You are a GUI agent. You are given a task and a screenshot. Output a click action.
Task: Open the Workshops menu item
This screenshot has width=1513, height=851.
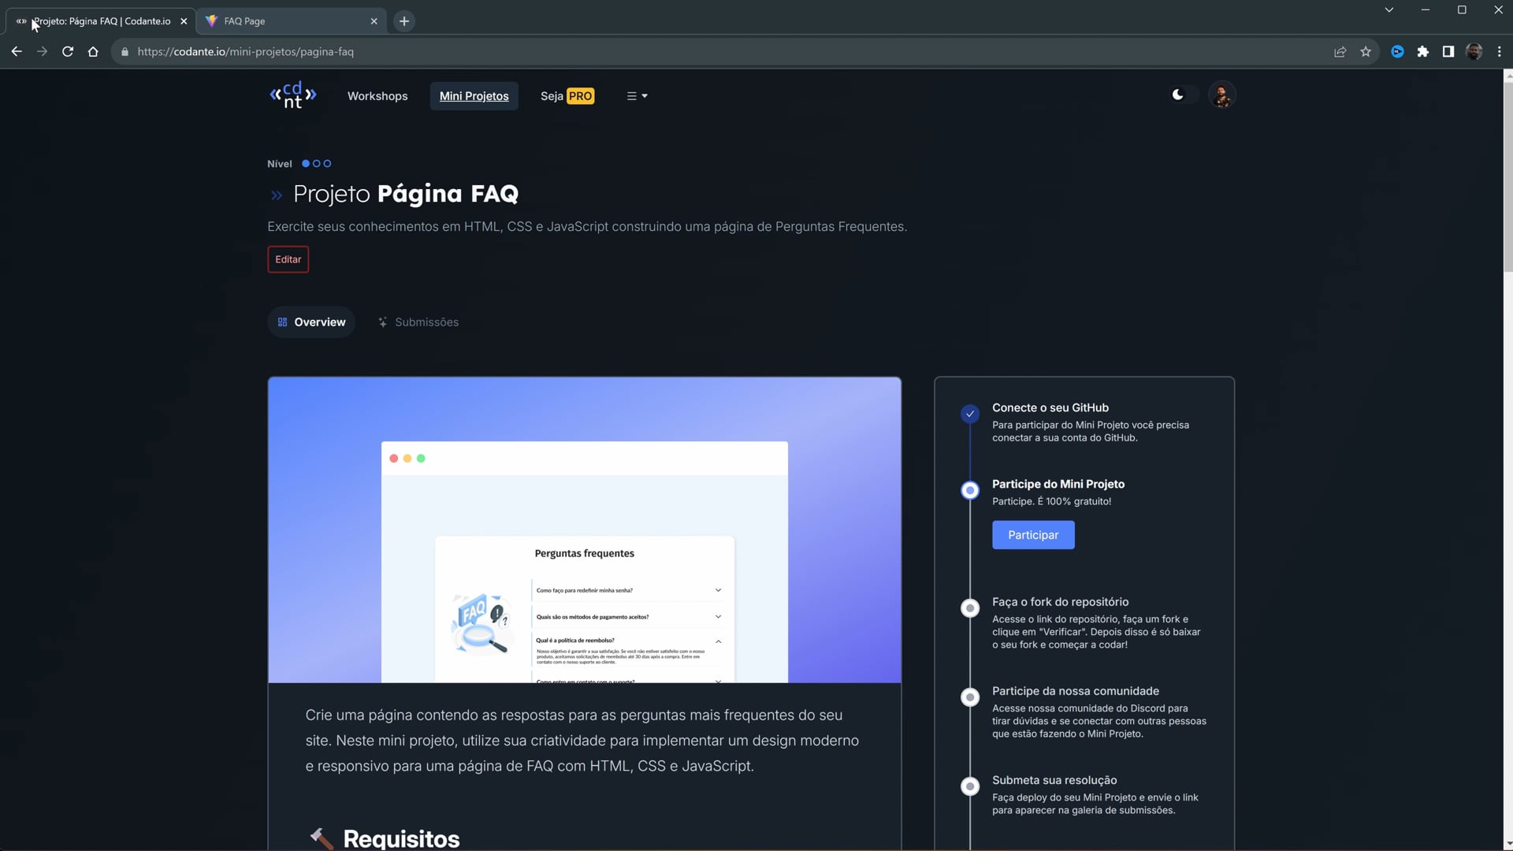[377, 96]
